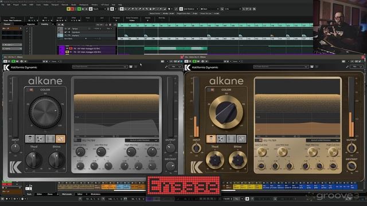The width and height of the screenshot is (367, 206).
Task: Toggle COLOR section bypass in gold Alkane
Action: coord(211,90)
